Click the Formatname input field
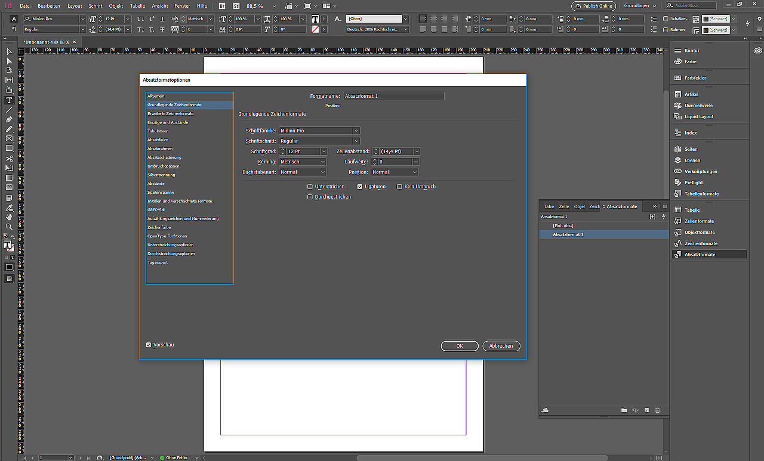The width and height of the screenshot is (764, 461). click(393, 96)
